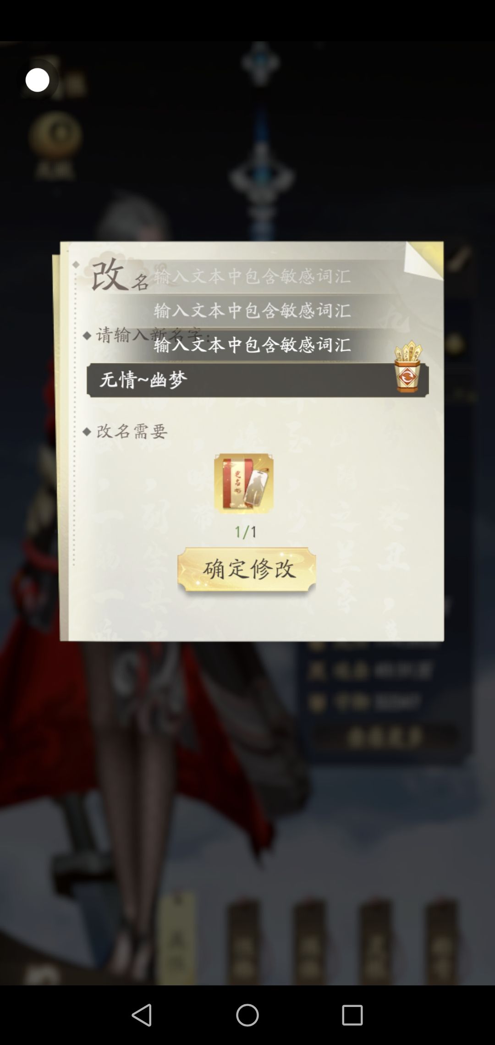This screenshot has height=1045, width=495.
Task: Tap the 改名 dialog title
Action: point(120,275)
